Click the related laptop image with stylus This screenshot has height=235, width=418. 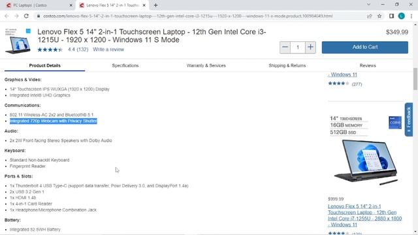click(x=366, y=162)
